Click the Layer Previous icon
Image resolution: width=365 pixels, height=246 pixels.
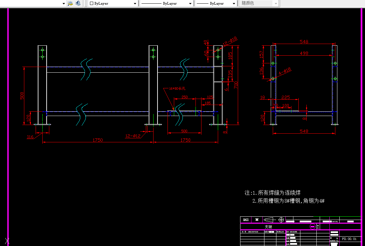pos(78,3)
